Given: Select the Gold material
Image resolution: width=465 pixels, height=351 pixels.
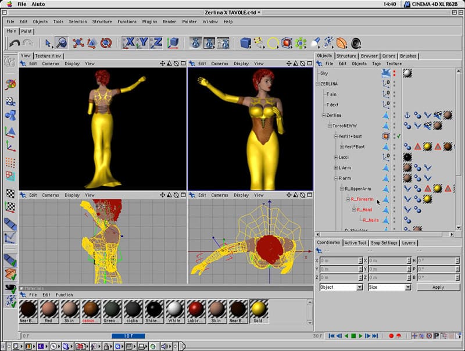Looking at the screenshot, I should pos(258,311).
